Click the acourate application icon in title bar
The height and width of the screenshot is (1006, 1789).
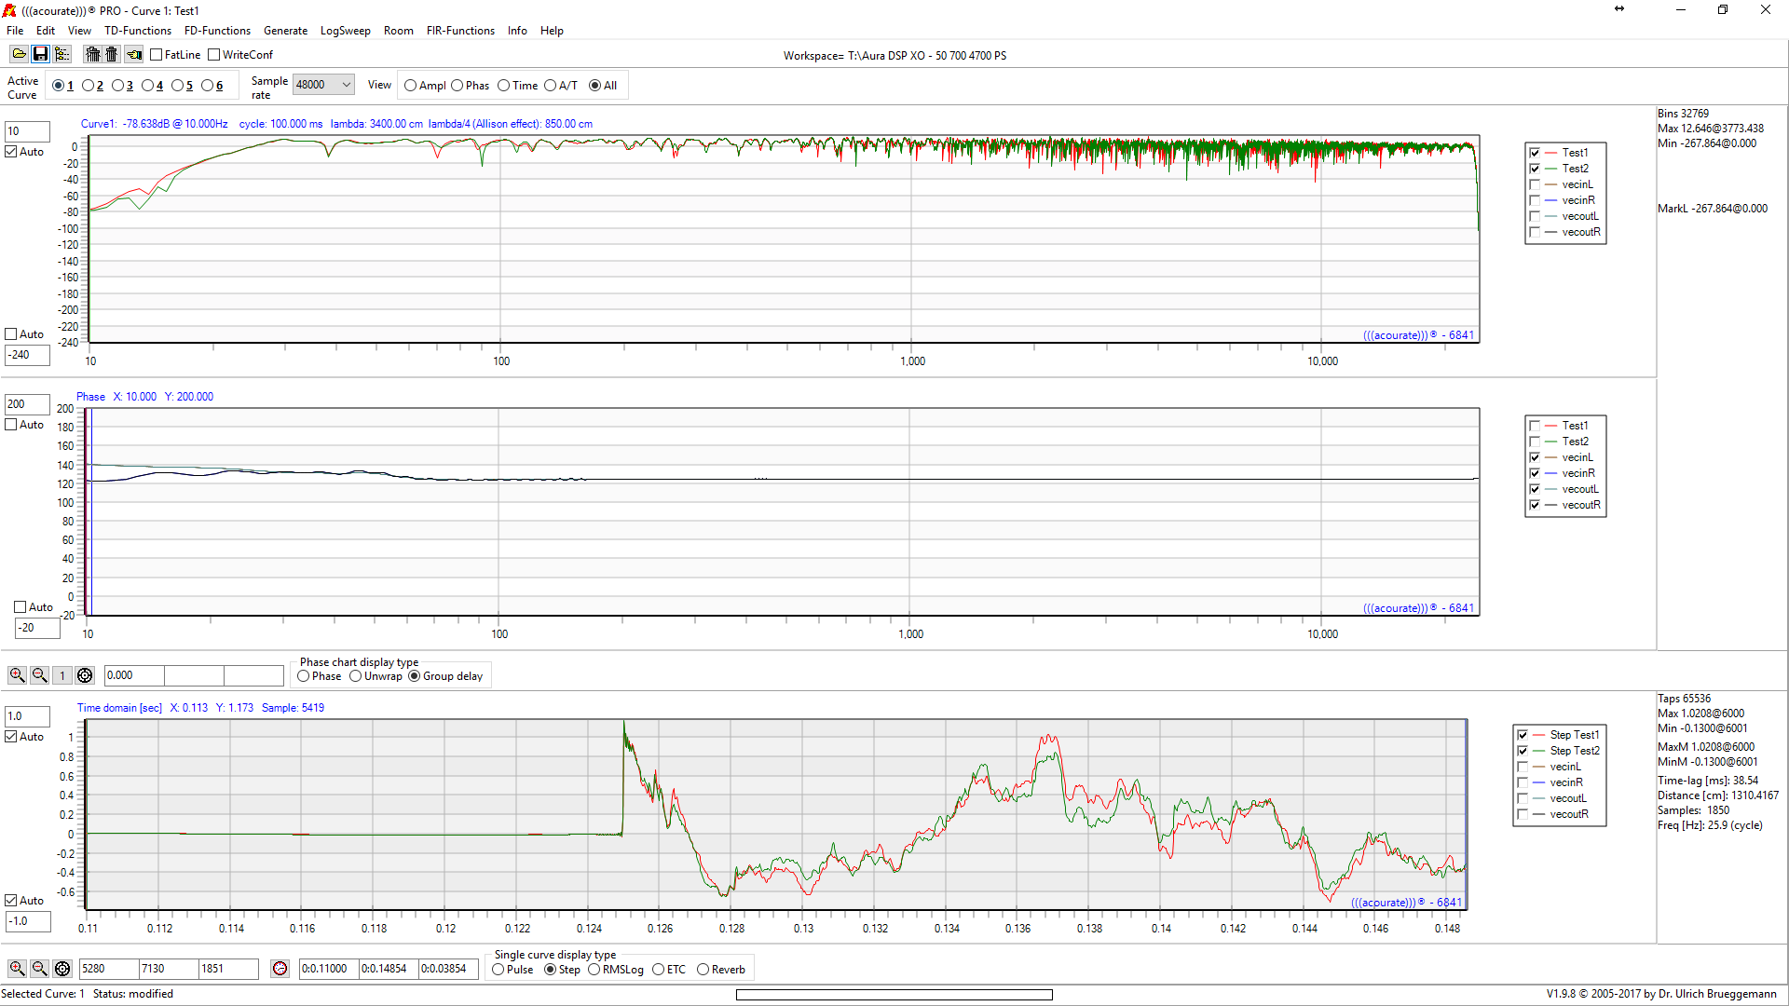pos(9,10)
